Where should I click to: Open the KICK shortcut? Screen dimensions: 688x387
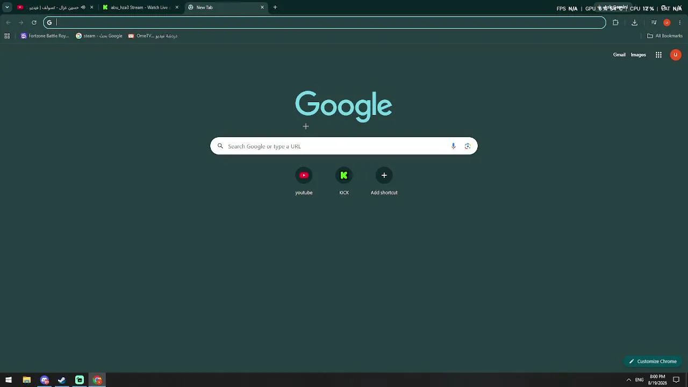[344, 181]
